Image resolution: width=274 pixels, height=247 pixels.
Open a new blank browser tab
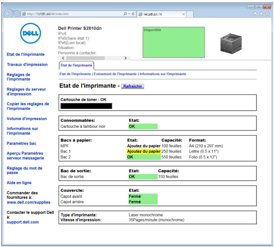[190, 14]
